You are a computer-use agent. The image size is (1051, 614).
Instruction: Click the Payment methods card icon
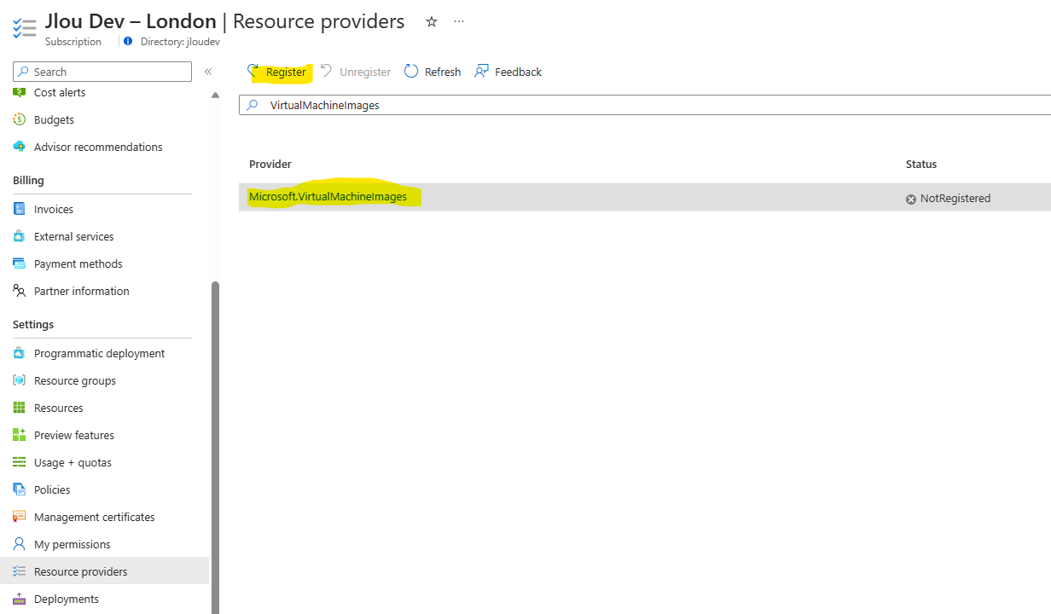(x=20, y=264)
